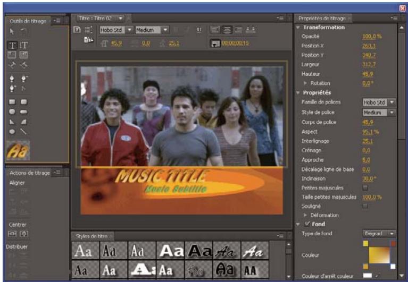Switch to Styles de titre tab

pyautogui.click(x=91, y=236)
